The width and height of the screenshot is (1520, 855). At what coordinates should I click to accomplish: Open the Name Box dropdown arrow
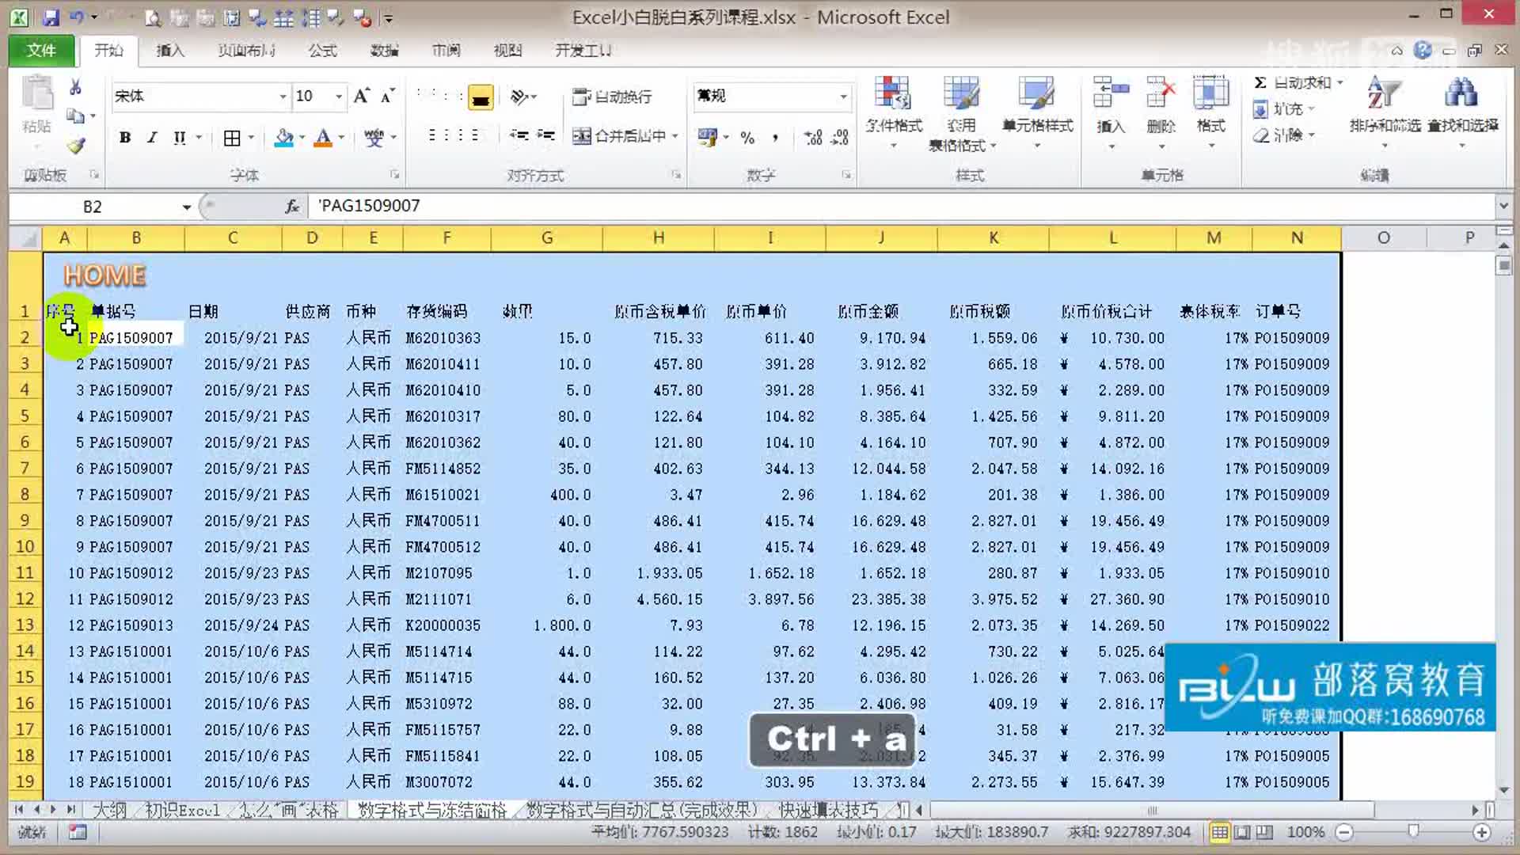pos(187,207)
